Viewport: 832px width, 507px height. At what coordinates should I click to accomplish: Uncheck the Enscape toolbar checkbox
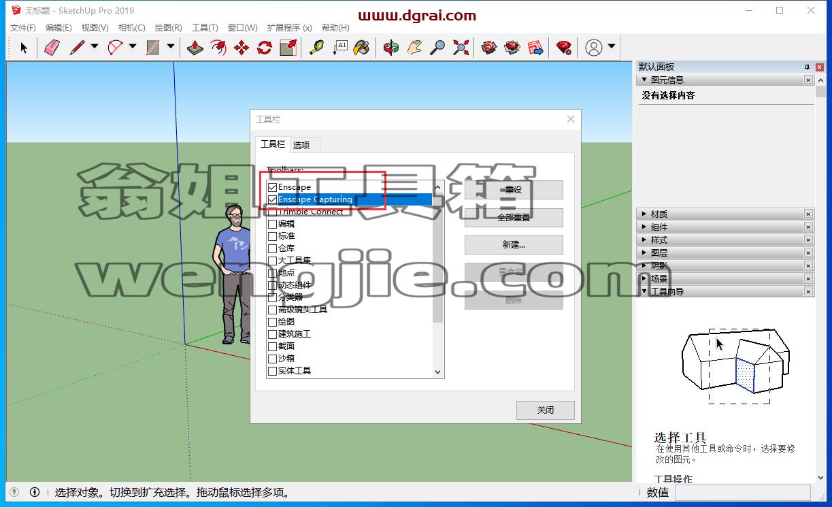pos(273,187)
